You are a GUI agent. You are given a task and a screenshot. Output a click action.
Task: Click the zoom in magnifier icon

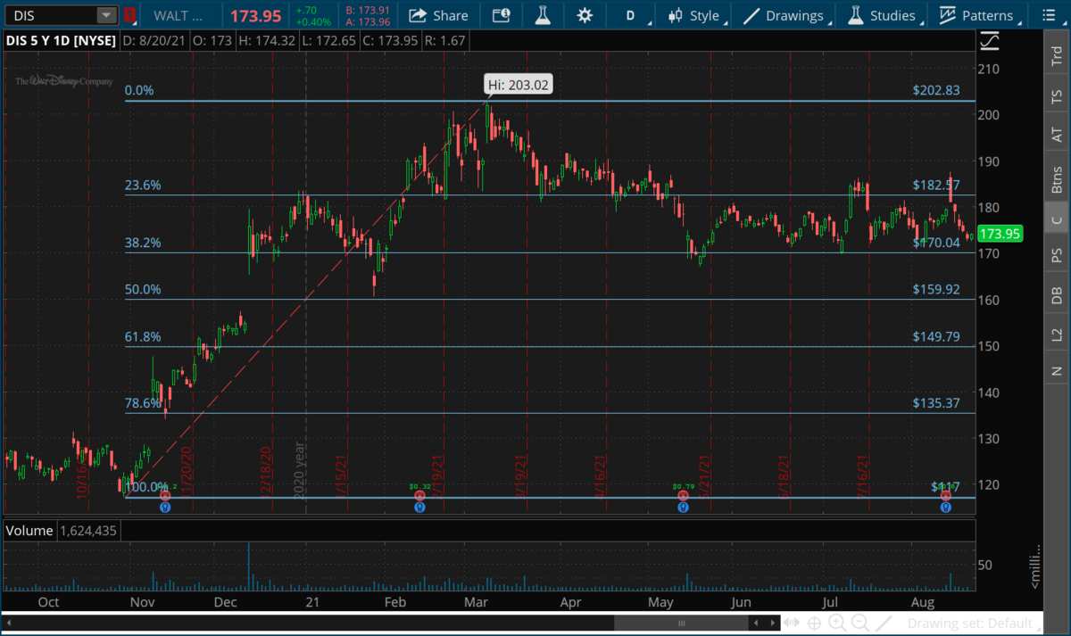tap(839, 623)
